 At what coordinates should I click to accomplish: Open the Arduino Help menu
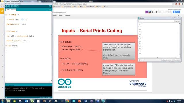[x=20, y=4]
